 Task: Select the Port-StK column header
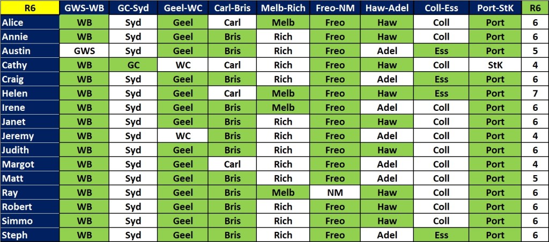pyautogui.click(x=494, y=8)
